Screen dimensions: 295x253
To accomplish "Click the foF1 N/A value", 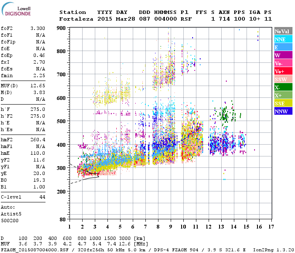I will tap(40, 35).
